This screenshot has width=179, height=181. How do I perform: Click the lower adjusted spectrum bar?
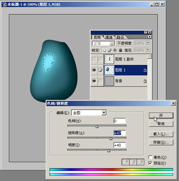[x=111, y=174]
